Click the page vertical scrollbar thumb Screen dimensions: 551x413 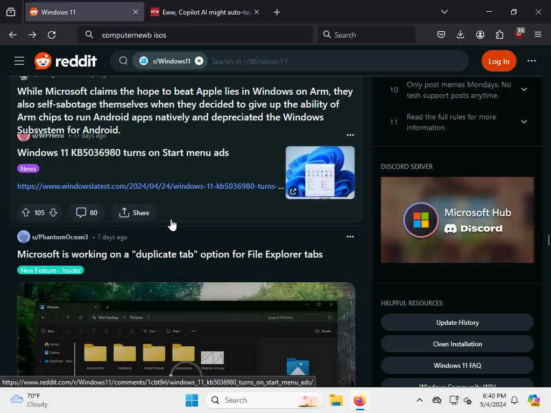click(548, 240)
